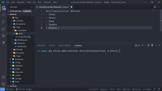Click Ln 6, Col 10 cursor position
Viewport: 162px width, 91px height.
point(93,89)
